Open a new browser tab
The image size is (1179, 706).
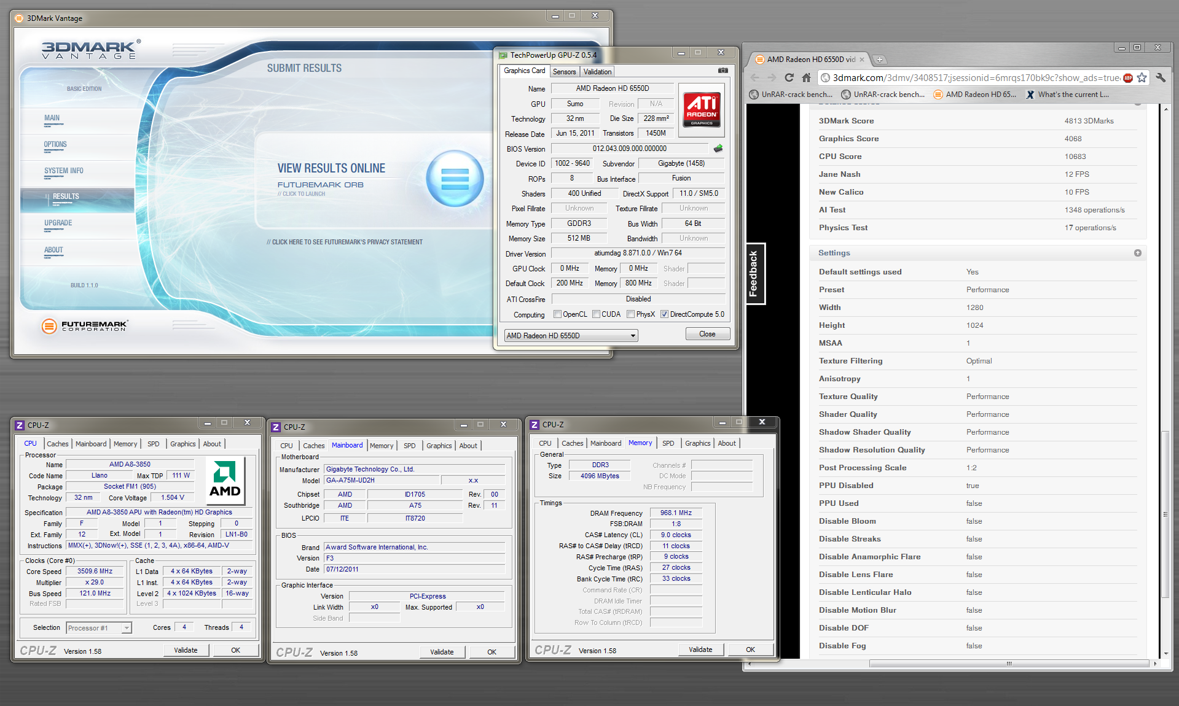[x=880, y=60]
